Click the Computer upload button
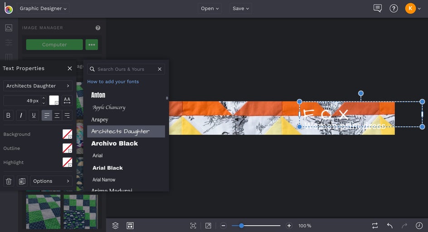 pos(54,44)
